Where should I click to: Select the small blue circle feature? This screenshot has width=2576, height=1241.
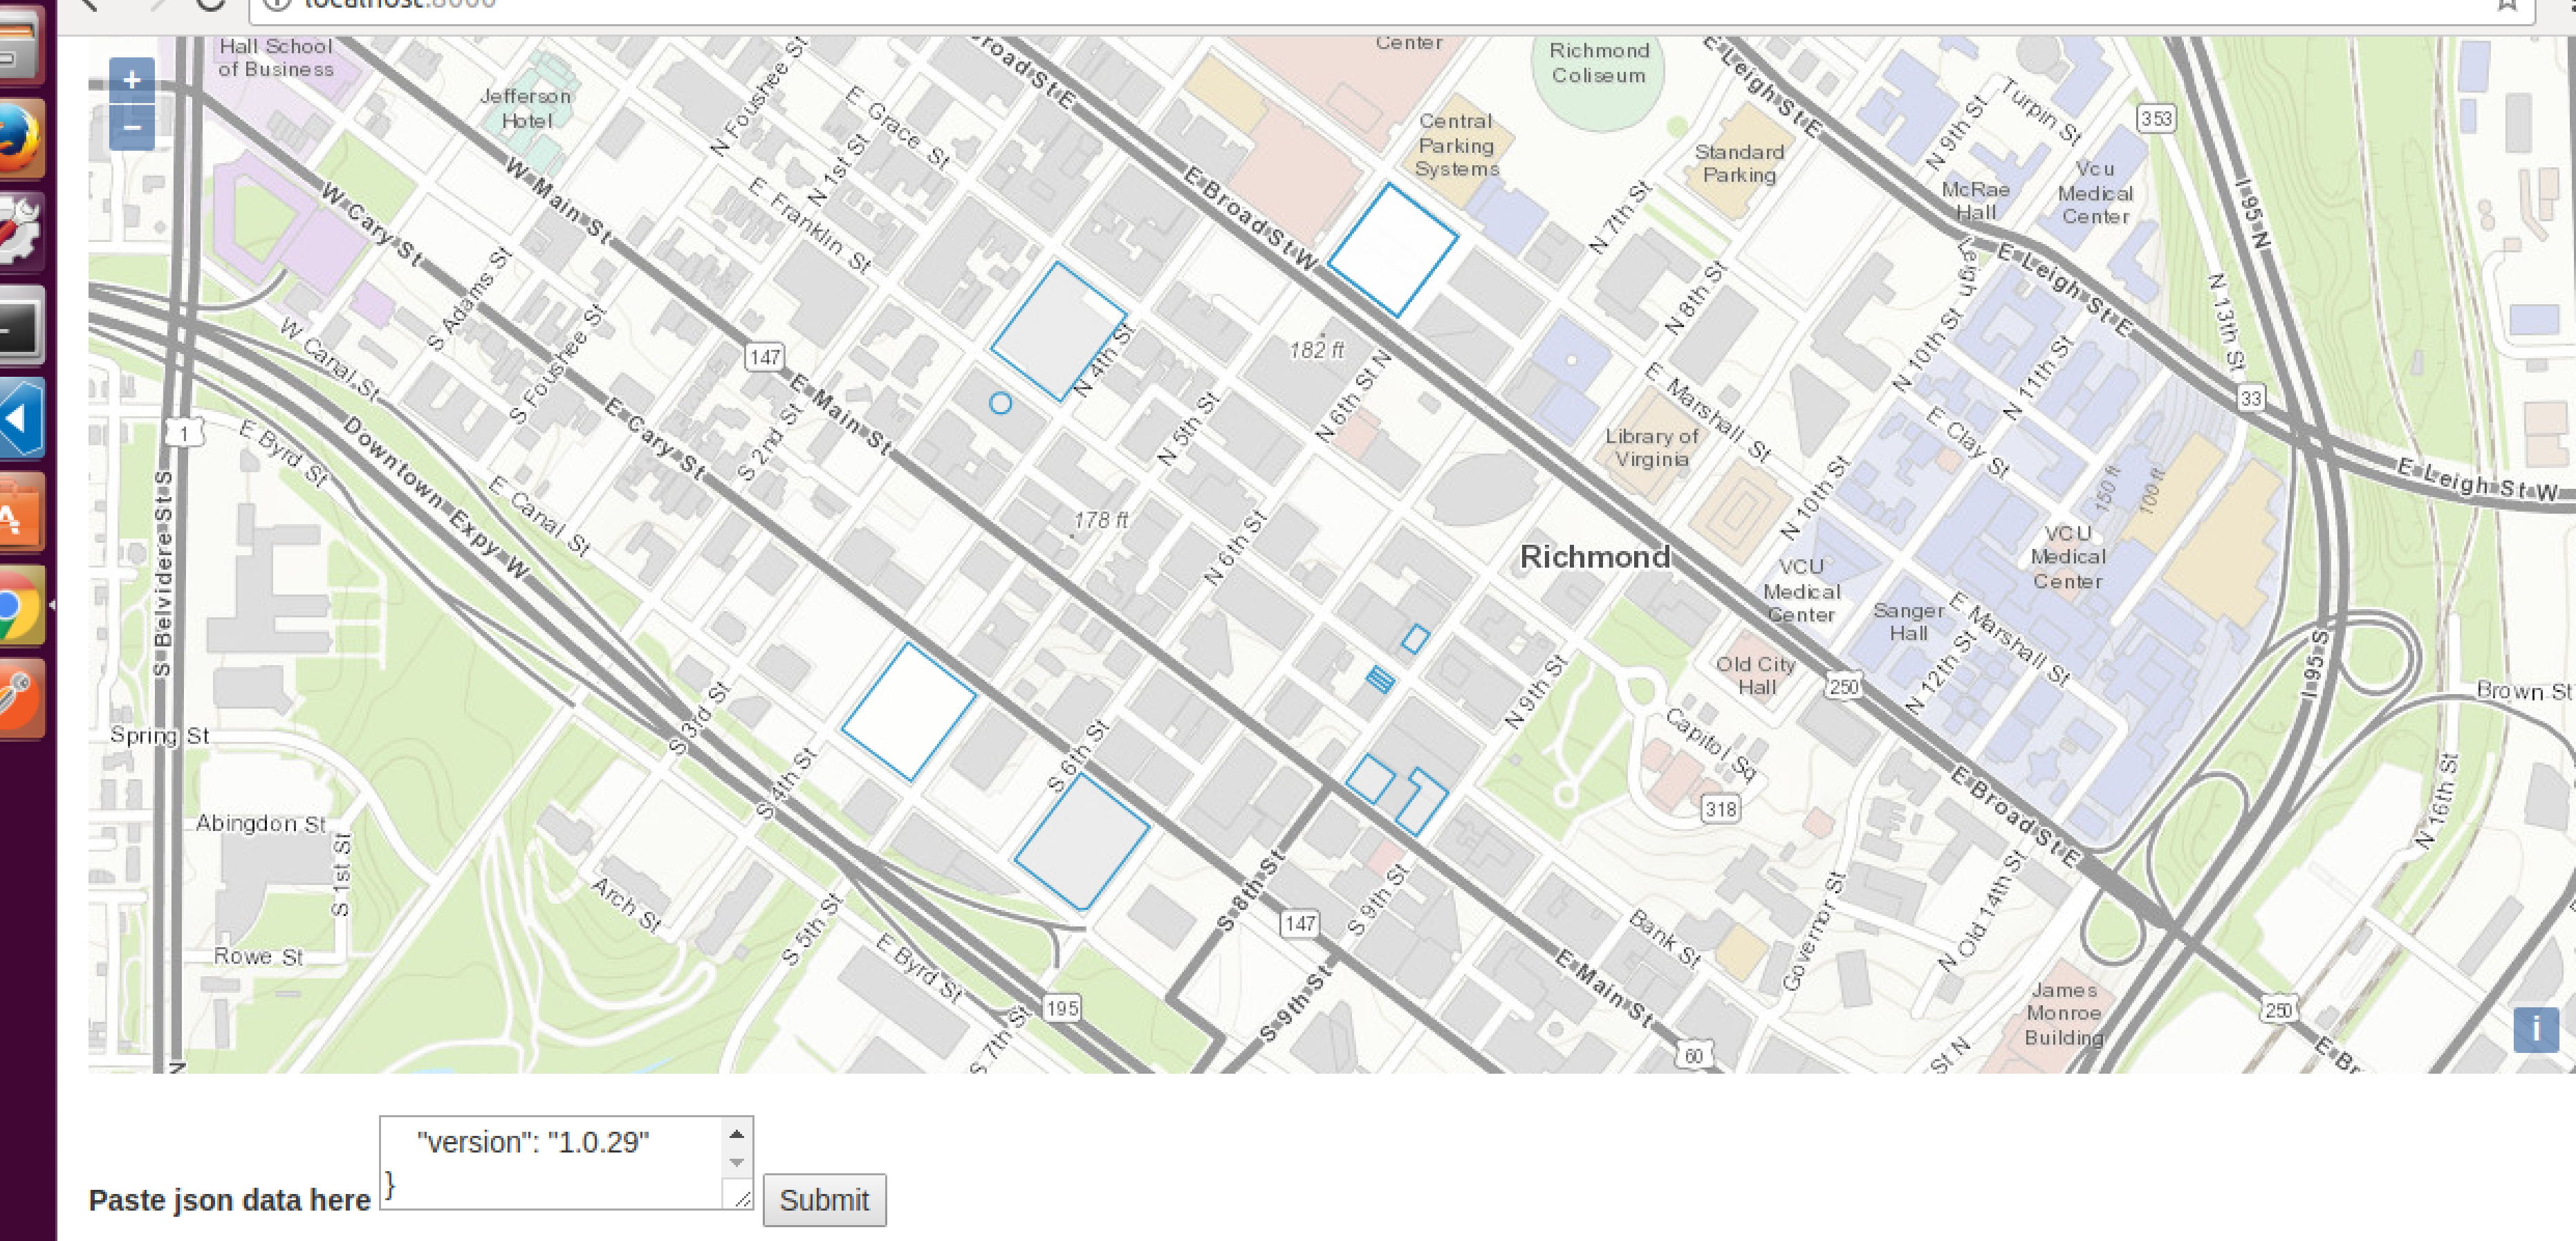point(1000,403)
